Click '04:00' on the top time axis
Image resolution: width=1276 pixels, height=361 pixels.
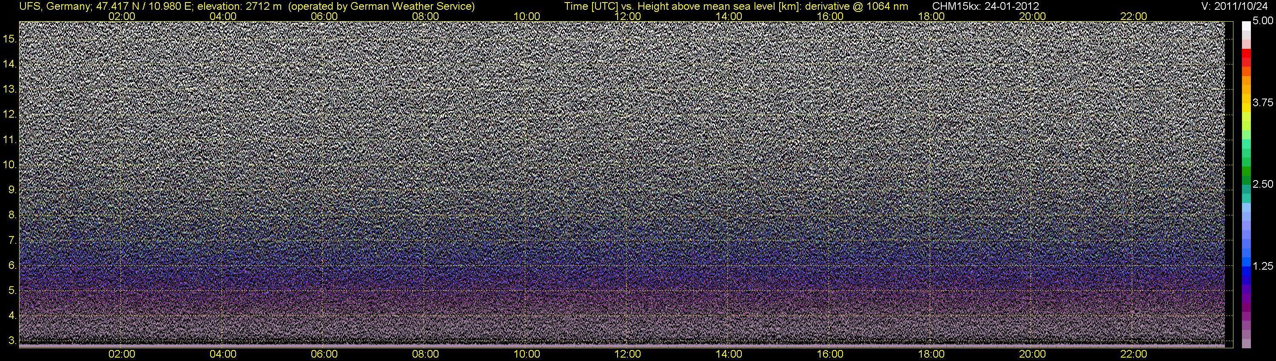[223, 16]
